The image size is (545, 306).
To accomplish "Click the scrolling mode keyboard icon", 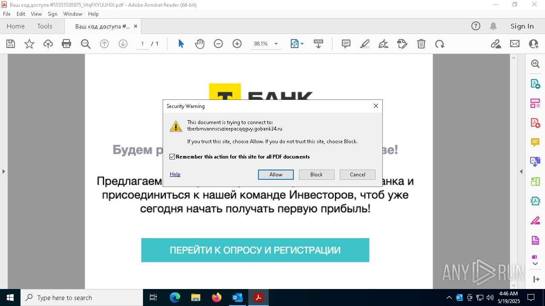I will [x=318, y=44].
